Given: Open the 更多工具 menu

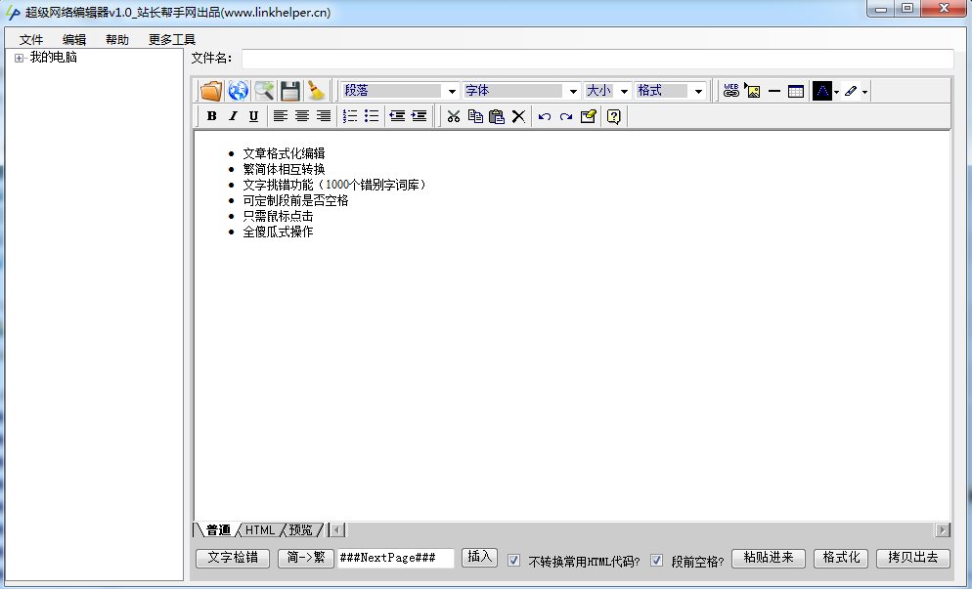Looking at the screenshot, I should pyautogui.click(x=172, y=40).
